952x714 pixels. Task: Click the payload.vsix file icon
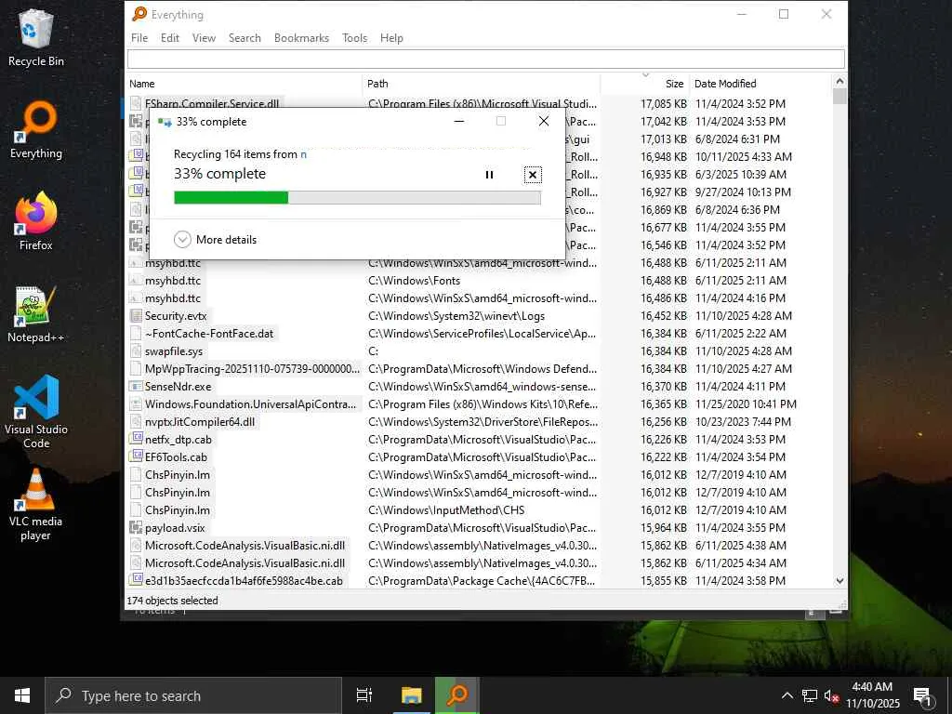(x=136, y=528)
